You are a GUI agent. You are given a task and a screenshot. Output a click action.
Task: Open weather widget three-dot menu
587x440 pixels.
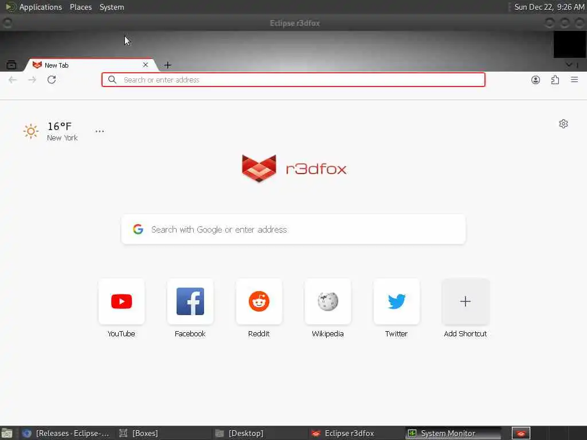100,131
